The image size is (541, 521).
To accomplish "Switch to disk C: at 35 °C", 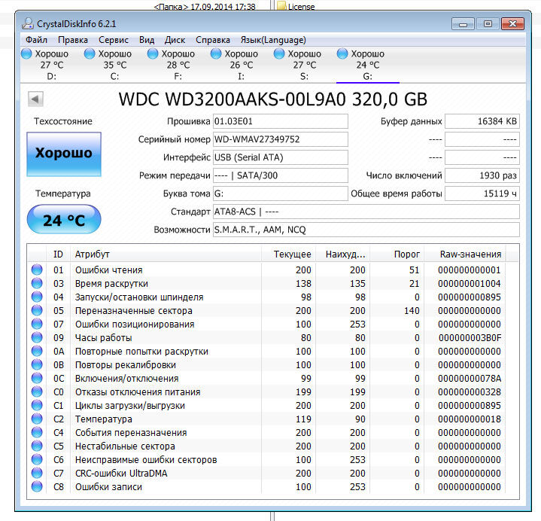I will [115, 65].
